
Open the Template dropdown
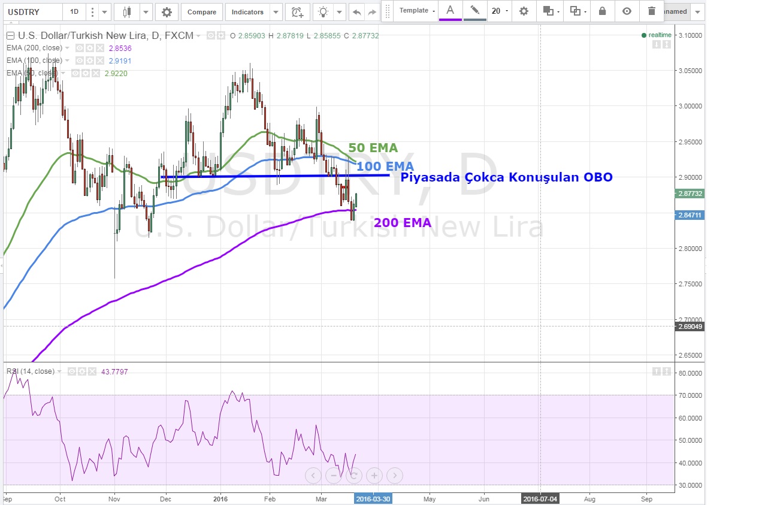pos(416,11)
